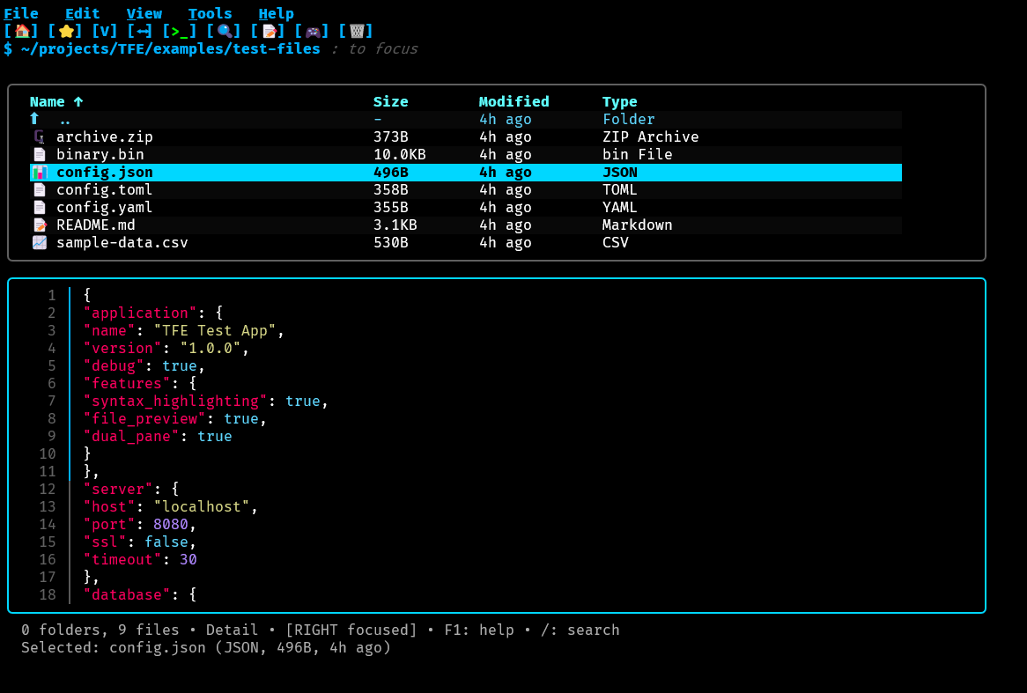1027x693 pixels.
Task: Open the File menu
Action: 19,13
